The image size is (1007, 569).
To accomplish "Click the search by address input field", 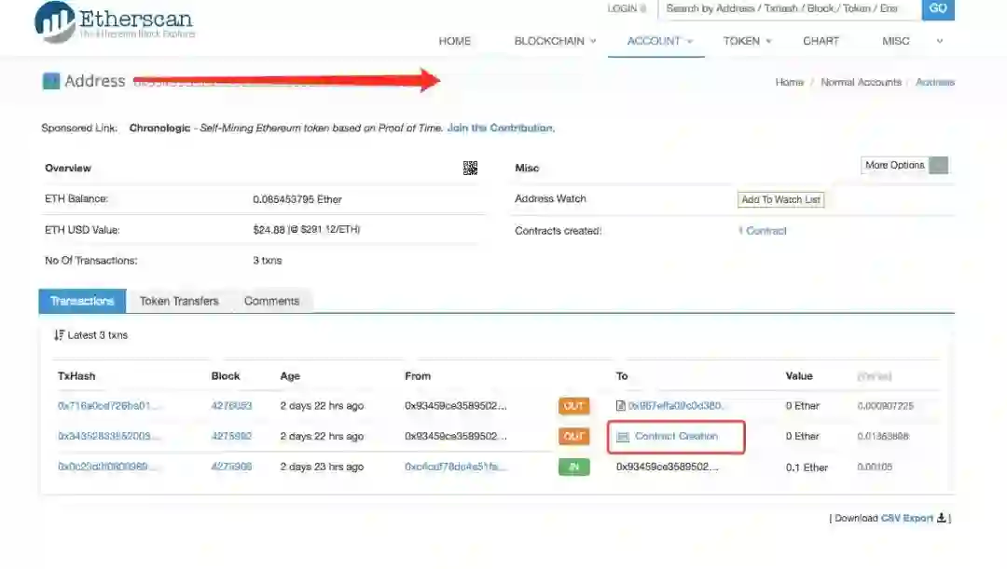I will coord(790,9).
